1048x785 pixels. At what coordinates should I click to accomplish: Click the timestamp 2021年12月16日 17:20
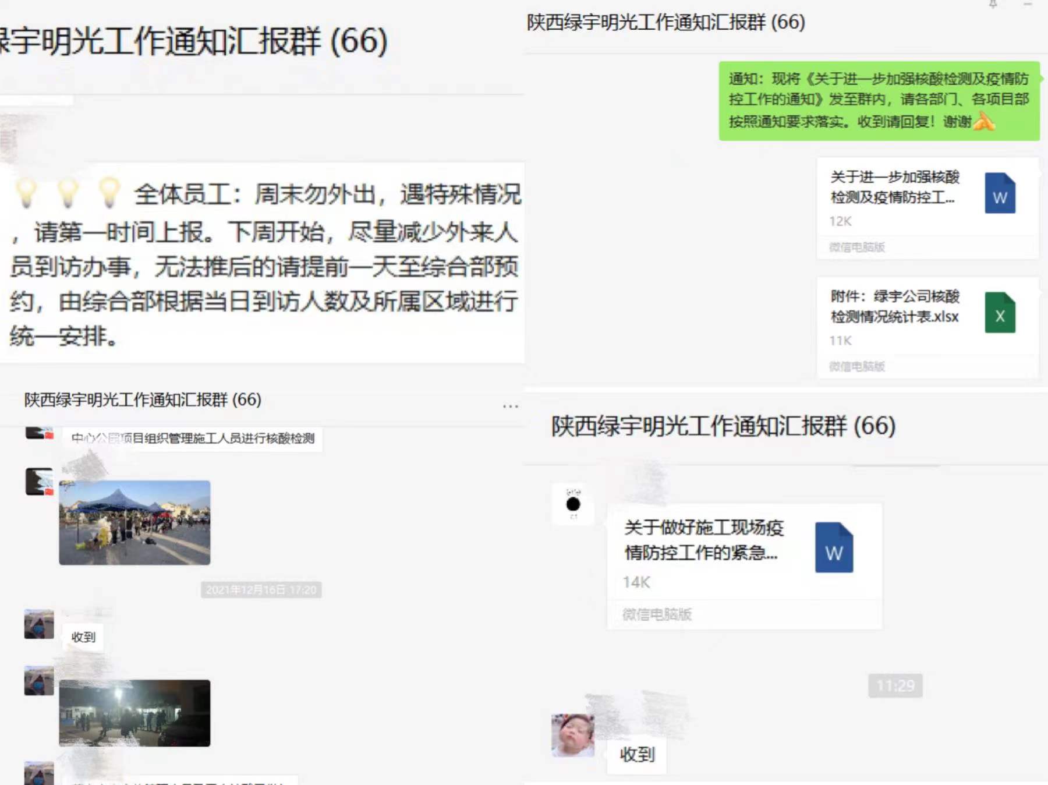[x=262, y=589]
